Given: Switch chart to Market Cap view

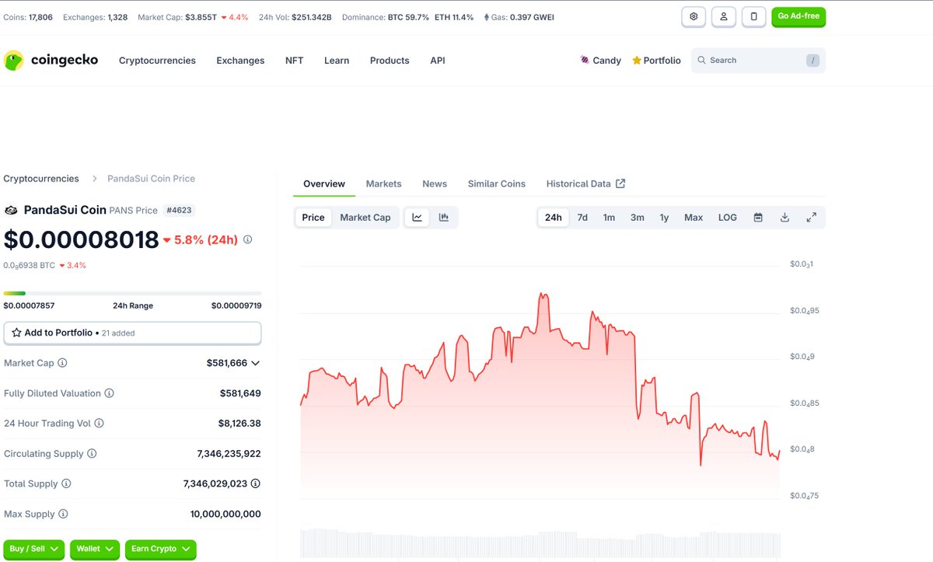Looking at the screenshot, I should point(365,218).
